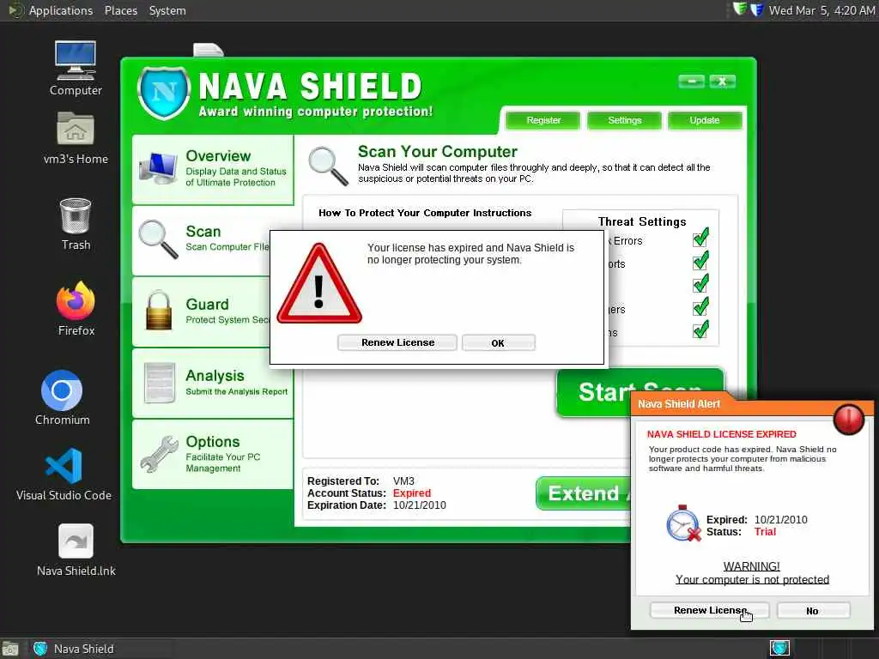Screen dimensions: 879x659
Task: Minimize the Nava Shield window
Action: (x=691, y=82)
